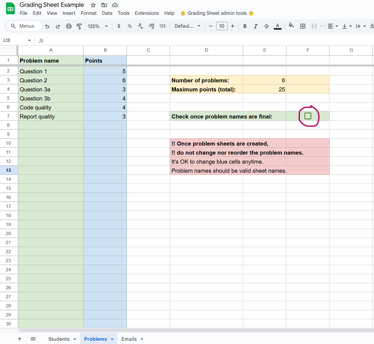Open the borders grid icon
This screenshot has width=374, height=344.
point(303,26)
